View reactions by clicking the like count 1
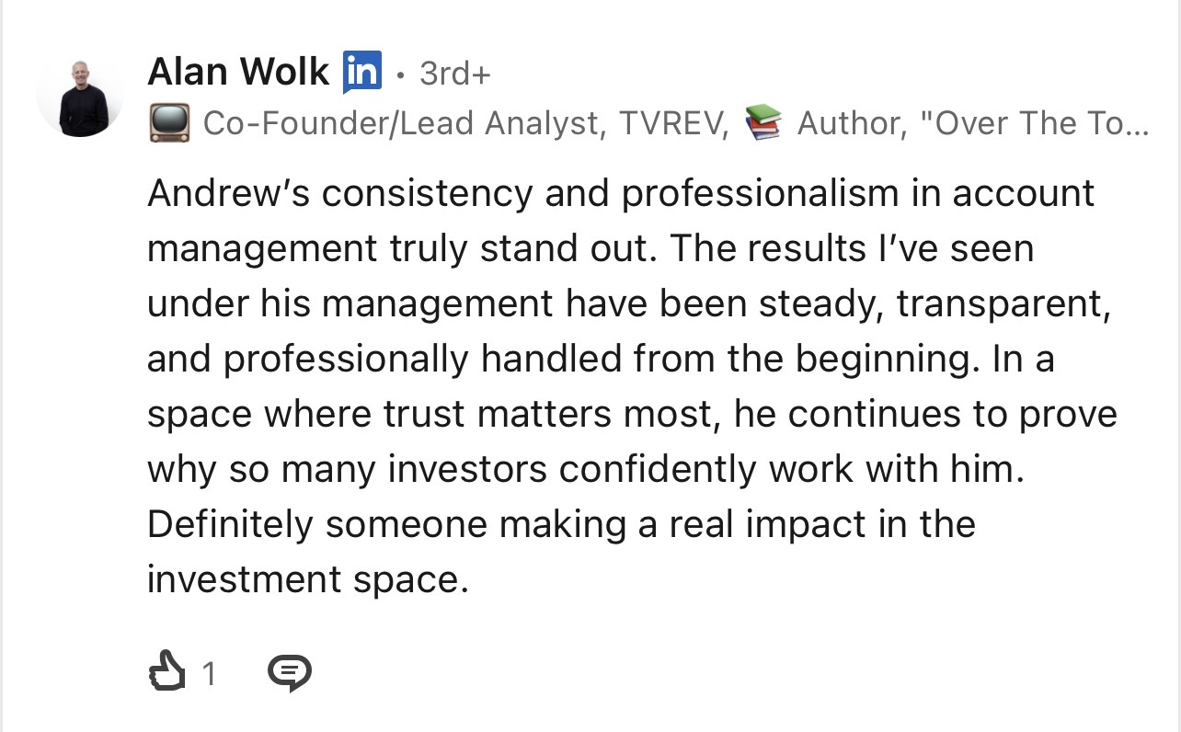 (x=209, y=674)
